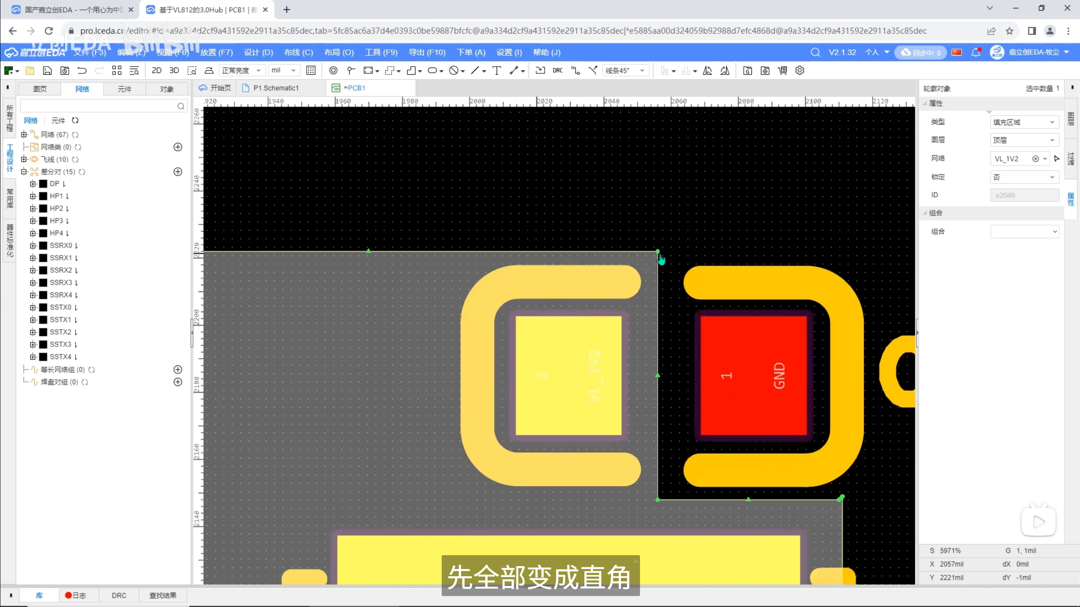
Task: Run DRC check from toolbar
Action: (x=557, y=70)
